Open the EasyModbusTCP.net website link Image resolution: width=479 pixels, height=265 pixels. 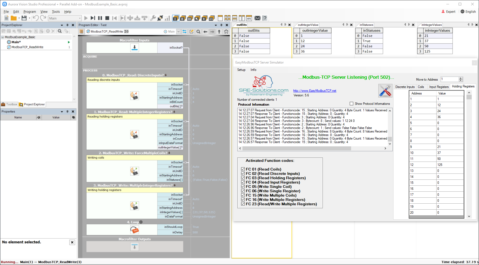point(314,91)
